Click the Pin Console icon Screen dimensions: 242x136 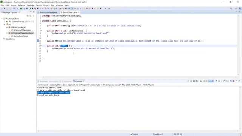click(216, 81)
